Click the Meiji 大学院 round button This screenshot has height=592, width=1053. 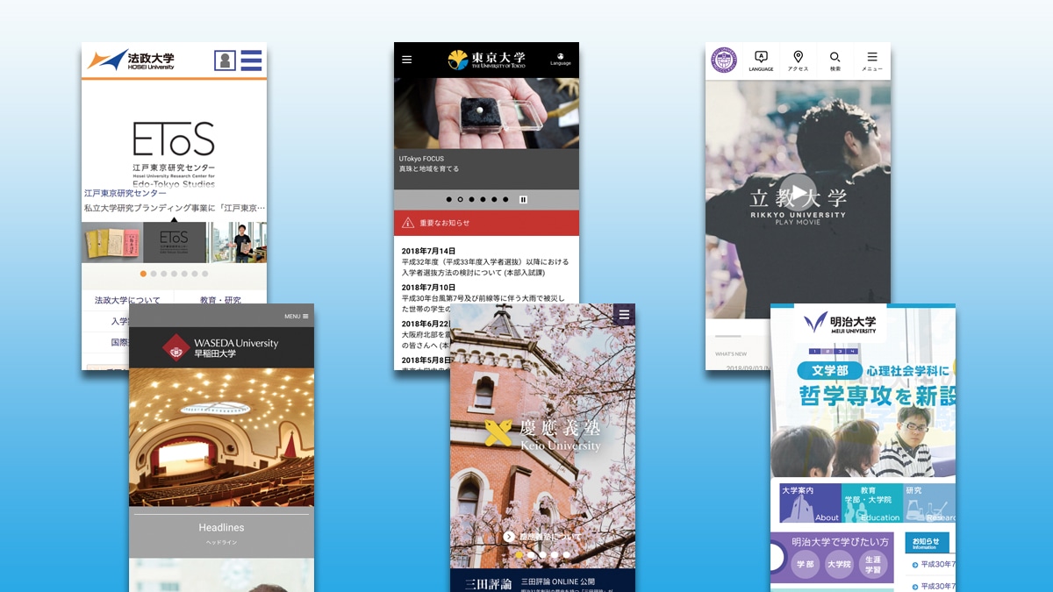coord(839,564)
